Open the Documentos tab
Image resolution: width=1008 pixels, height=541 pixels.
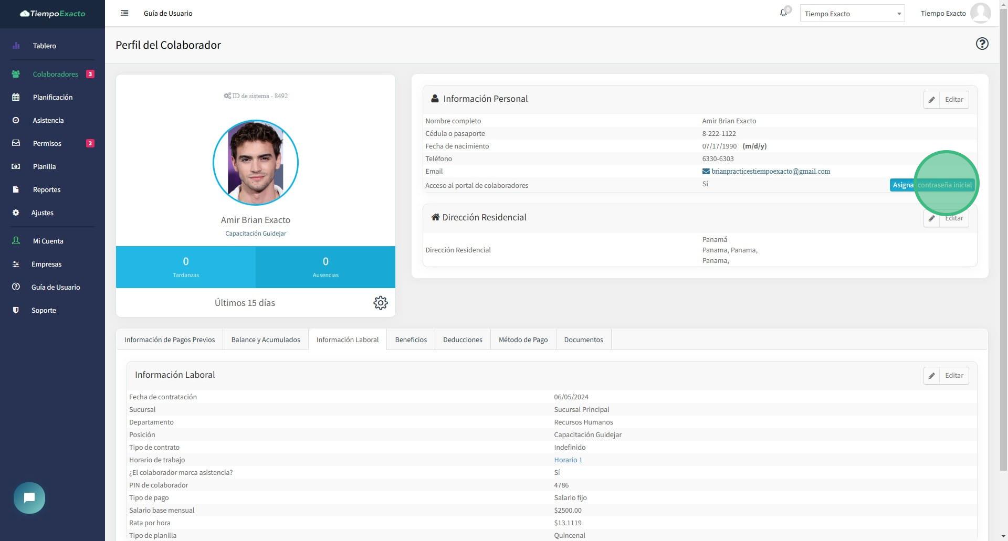pyautogui.click(x=583, y=340)
